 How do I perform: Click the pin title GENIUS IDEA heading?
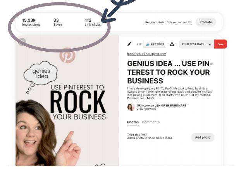pos(170,72)
